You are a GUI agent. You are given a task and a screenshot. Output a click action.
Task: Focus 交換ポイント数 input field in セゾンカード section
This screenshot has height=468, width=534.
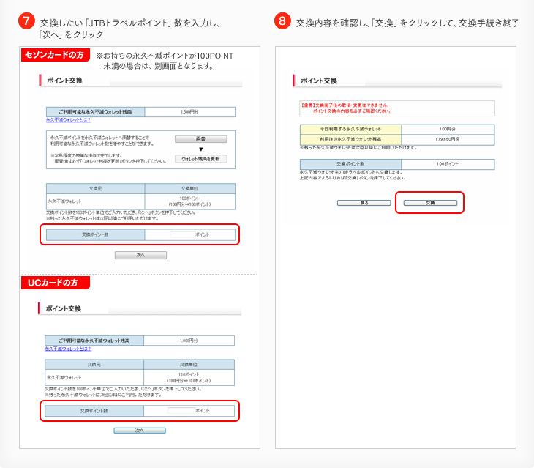[181, 234]
